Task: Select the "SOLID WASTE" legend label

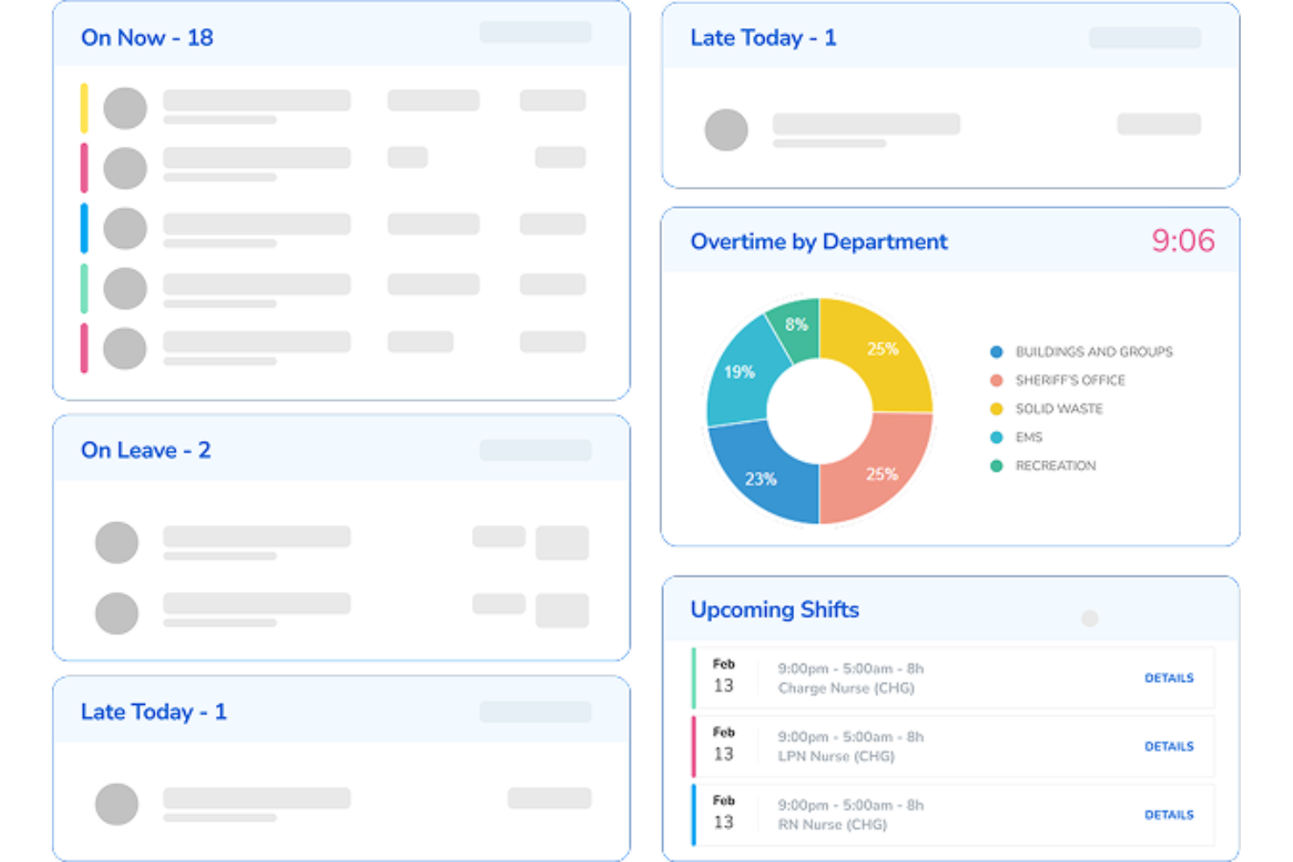Action: click(1059, 409)
